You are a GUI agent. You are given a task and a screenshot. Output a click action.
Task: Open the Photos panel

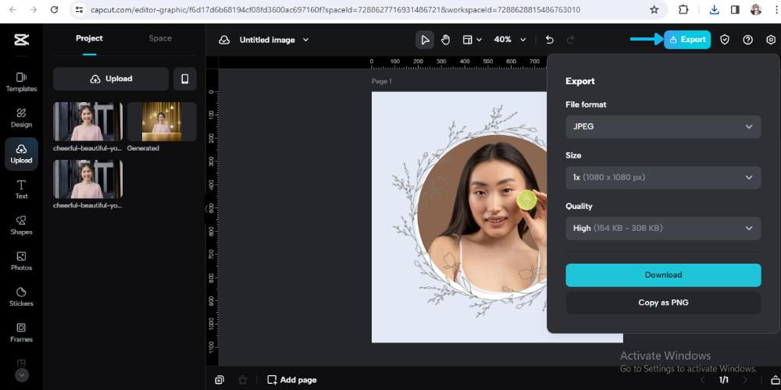pos(21,261)
